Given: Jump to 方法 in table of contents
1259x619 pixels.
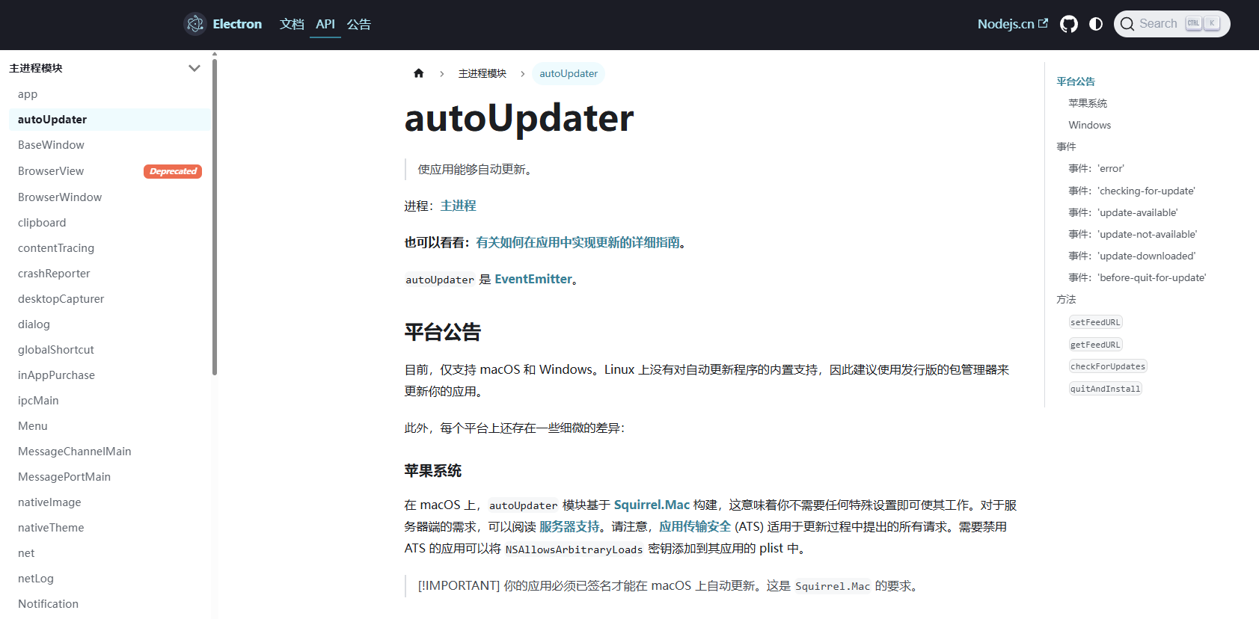Looking at the screenshot, I should pyautogui.click(x=1066, y=299).
